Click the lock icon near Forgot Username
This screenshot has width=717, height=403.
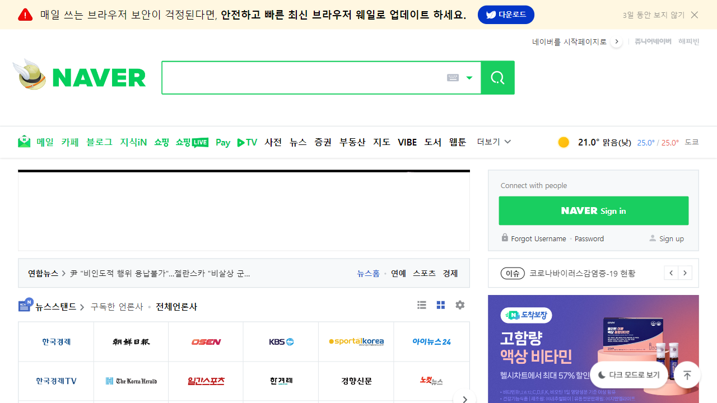[505, 237]
